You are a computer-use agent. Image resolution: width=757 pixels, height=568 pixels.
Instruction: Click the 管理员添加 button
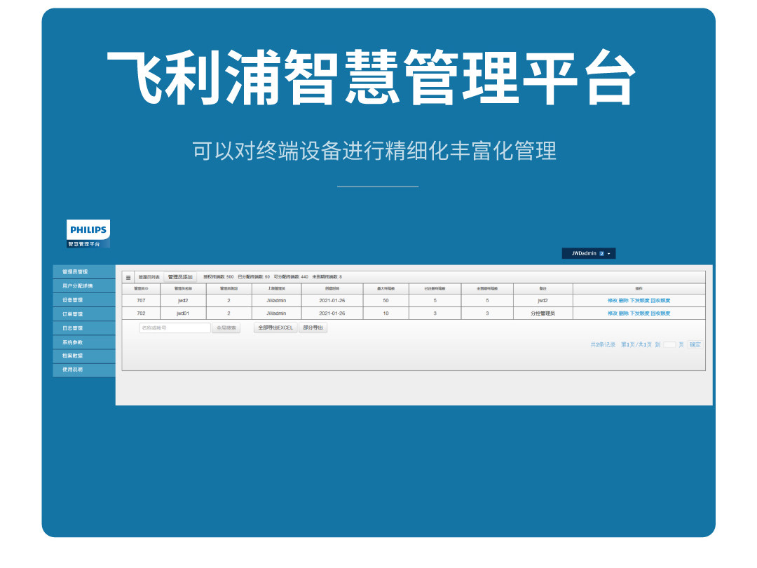[180, 277]
